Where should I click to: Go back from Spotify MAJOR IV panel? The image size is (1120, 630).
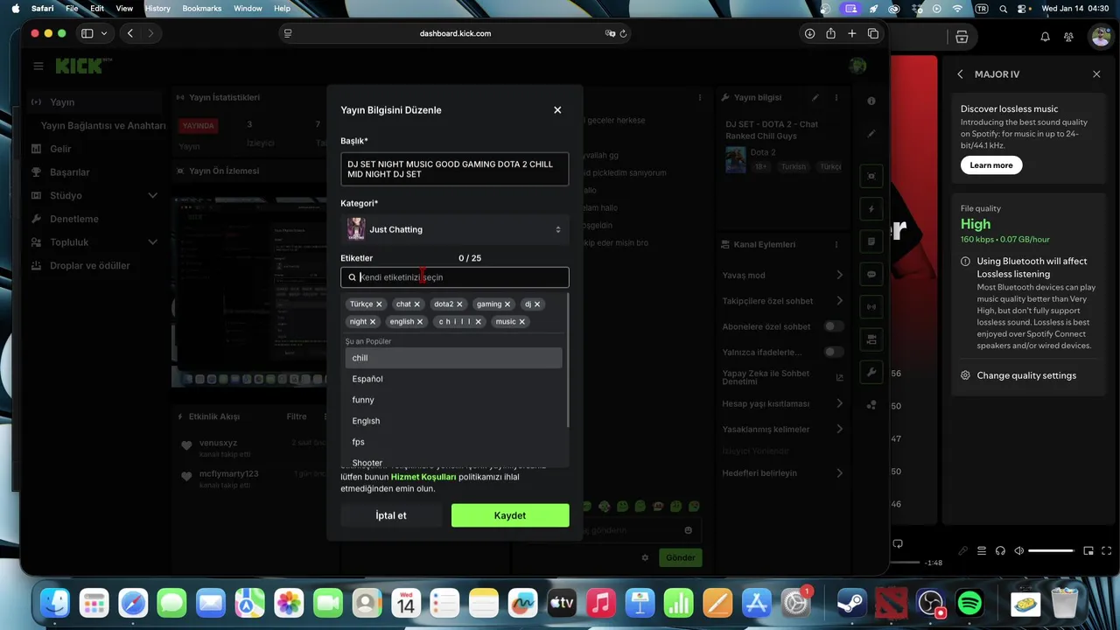coord(960,74)
